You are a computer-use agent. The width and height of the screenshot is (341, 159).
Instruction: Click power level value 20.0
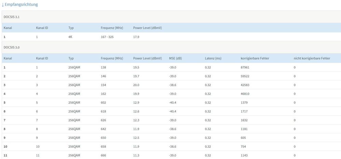tap(136, 85)
